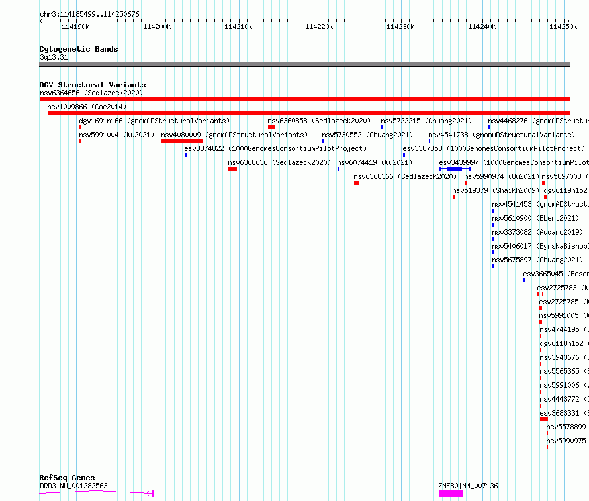Click the RefSeq Genes track title

pyautogui.click(x=67, y=478)
